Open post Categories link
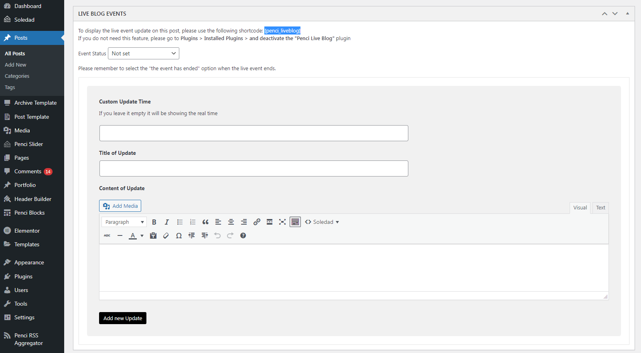The image size is (641, 353). pos(17,76)
